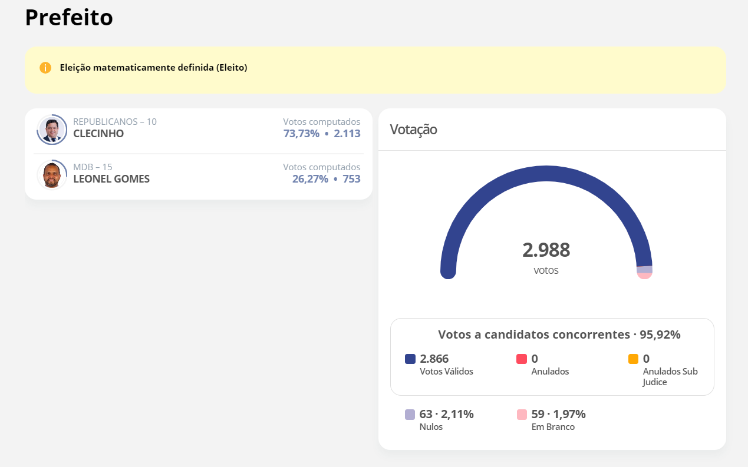Viewport: 748px width, 467px height.
Task: Open Clecinho's candidate photo
Action: point(52,130)
